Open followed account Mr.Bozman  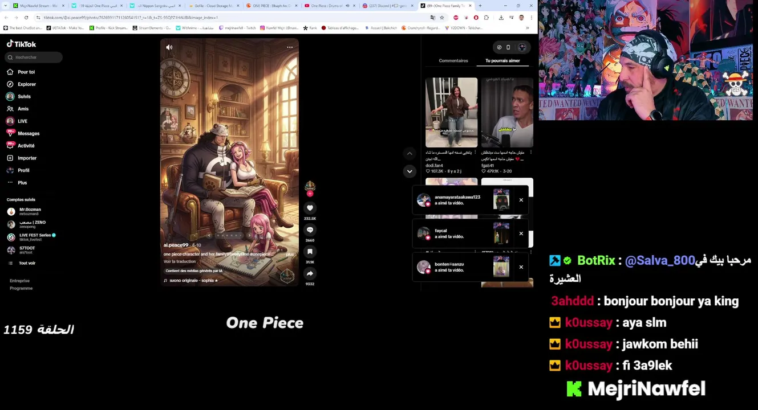pos(24,211)
